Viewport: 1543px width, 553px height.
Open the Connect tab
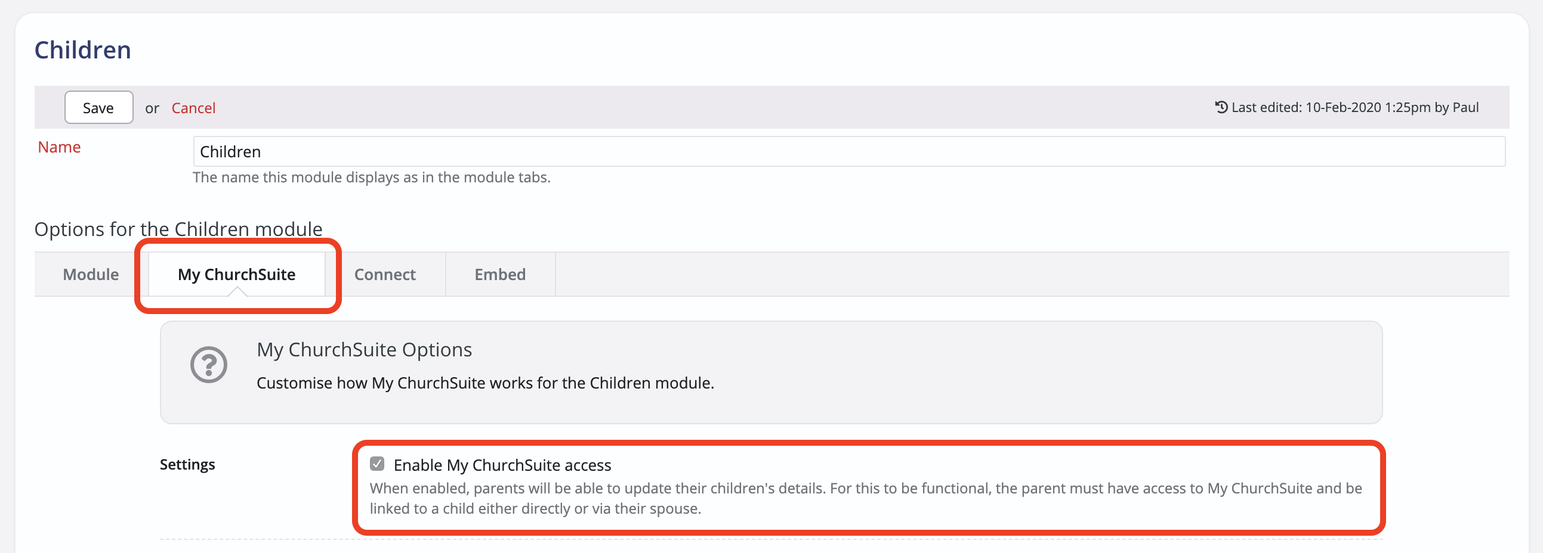pos(384,274)
